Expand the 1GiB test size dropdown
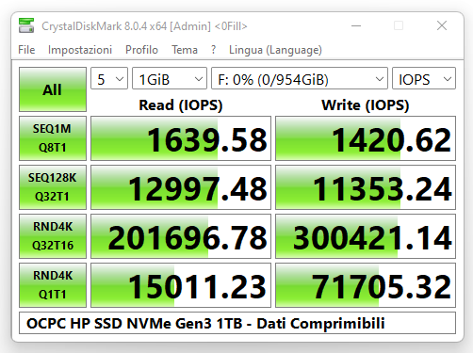 (x=170, y=78)
